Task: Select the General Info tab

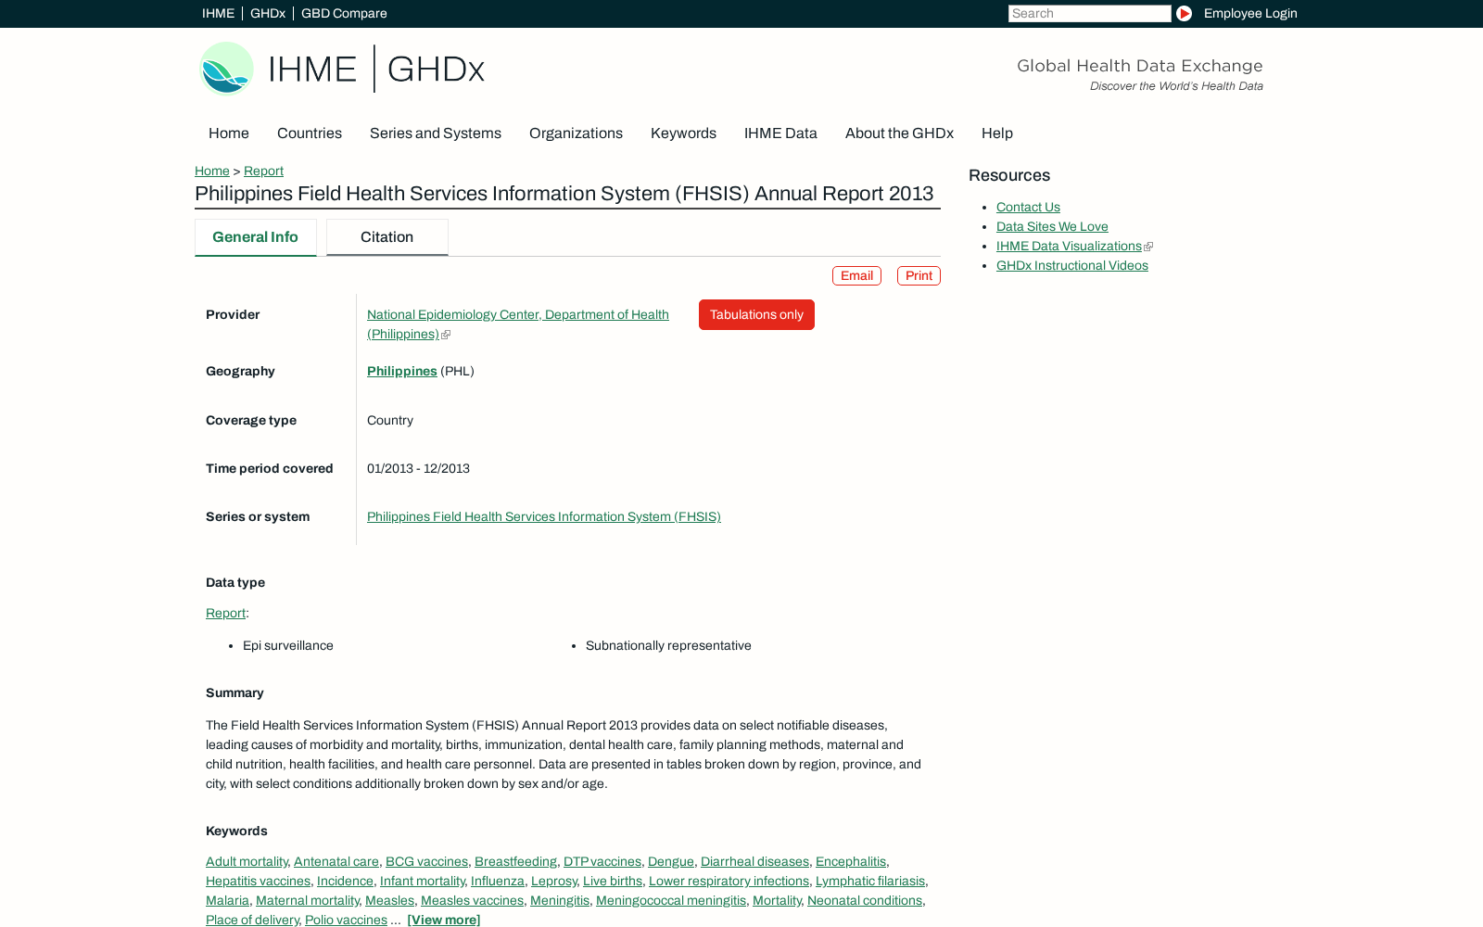Action: [256, 237]
